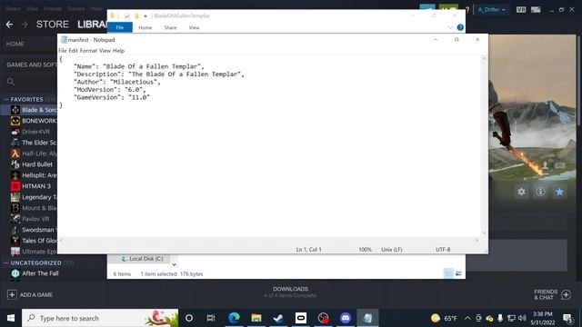This screenshot has width=582, height=327.
Task: Click Steam Big Picture mode icon
Action: 536,10
